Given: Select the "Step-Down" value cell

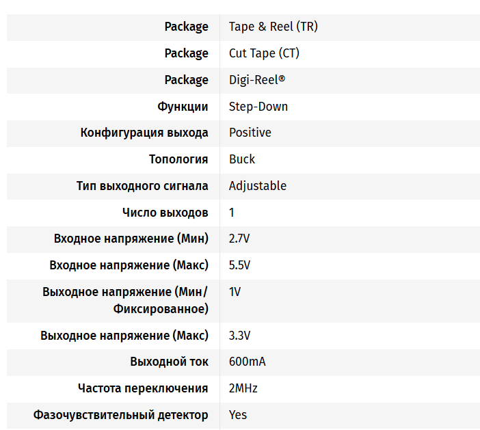Looking at the screenshot, I should tap(258, 107).
